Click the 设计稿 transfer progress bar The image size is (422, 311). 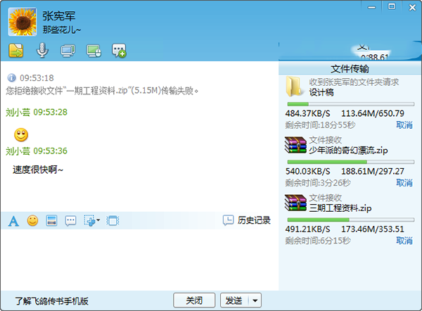351,104
